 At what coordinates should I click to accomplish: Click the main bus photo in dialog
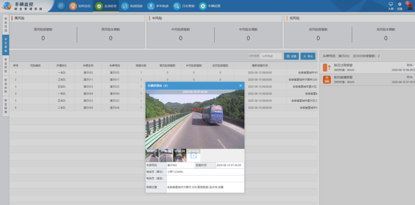[x=195, y=119]
